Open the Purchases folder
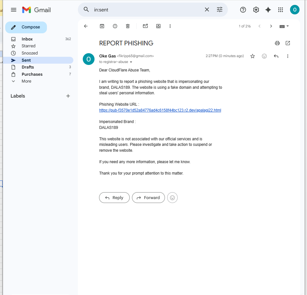The image size is (307, 295). point(38,74)
